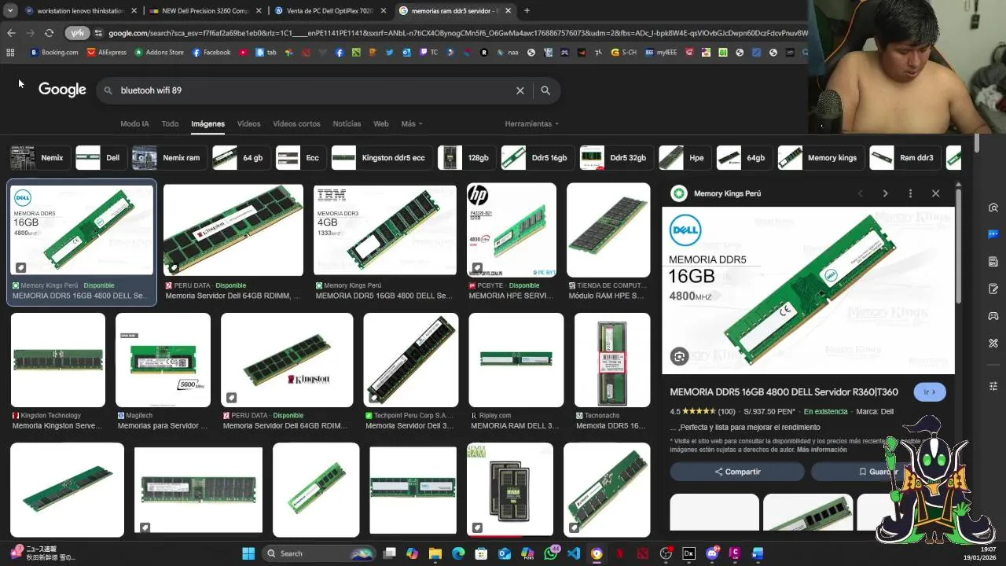Click the Compartir button
This screenshot has width=1006, height=566.
pos(737,472)
